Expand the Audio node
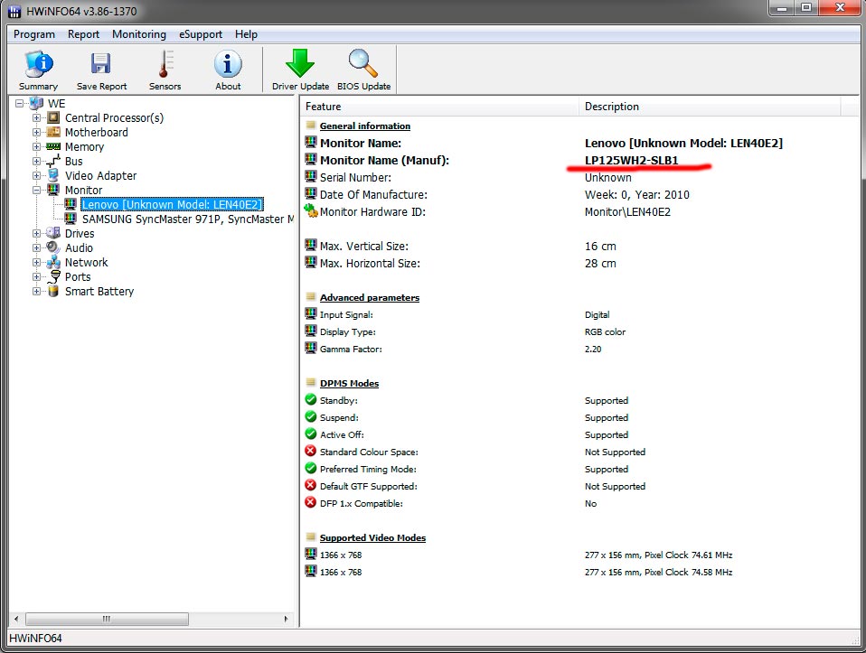The width and height of the screenshot is (866, 653). [36, 247]
